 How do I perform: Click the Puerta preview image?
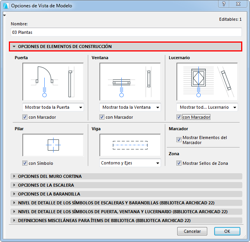[53, 82]
